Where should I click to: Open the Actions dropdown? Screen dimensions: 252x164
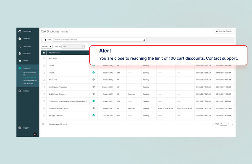click(47, 47)
